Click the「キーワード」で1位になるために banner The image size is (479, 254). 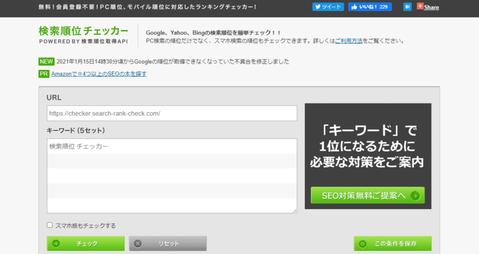pyautogui.click(x=368, y=146)
